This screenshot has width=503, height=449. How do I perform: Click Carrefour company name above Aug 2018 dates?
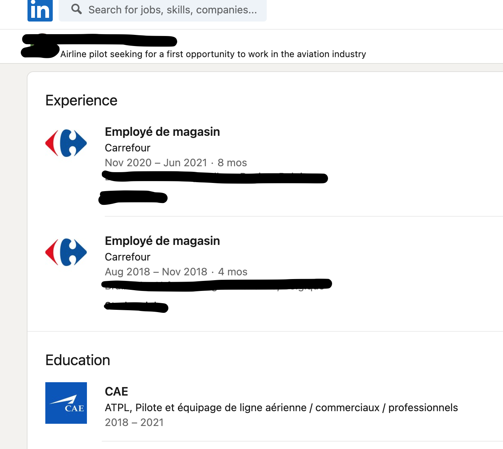(x=127, y=257)
